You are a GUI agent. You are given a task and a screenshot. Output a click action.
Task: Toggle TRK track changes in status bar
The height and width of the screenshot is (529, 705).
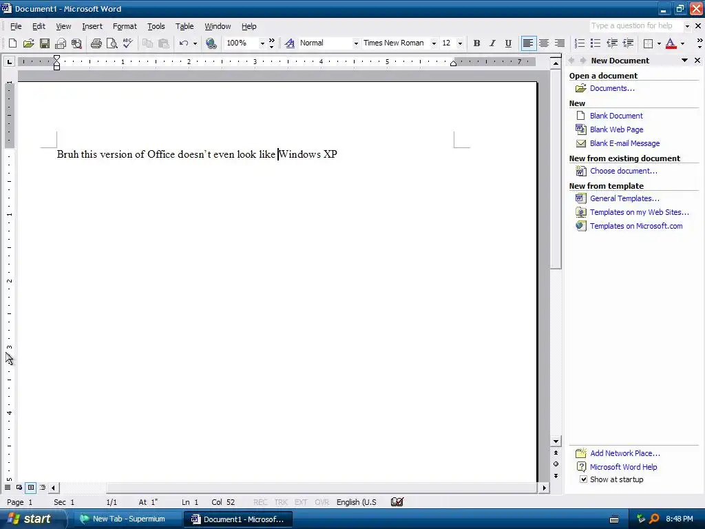[x=281, y=502]
